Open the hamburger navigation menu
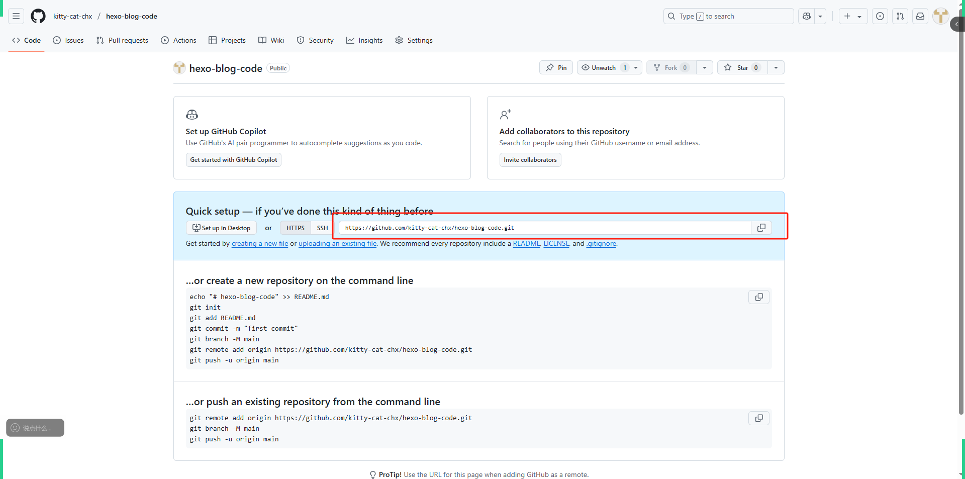This screenshot has width=965, height=479. tap(16, 16)
